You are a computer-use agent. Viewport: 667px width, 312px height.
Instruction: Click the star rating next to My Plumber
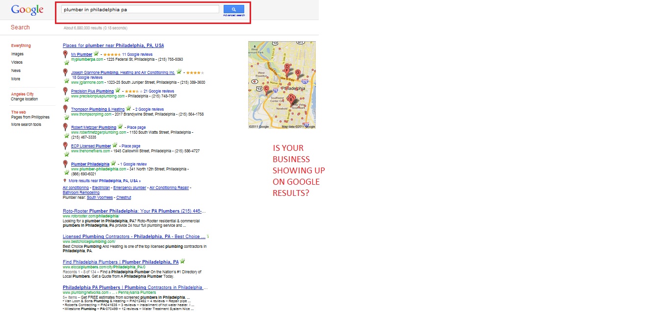point(112,54)
